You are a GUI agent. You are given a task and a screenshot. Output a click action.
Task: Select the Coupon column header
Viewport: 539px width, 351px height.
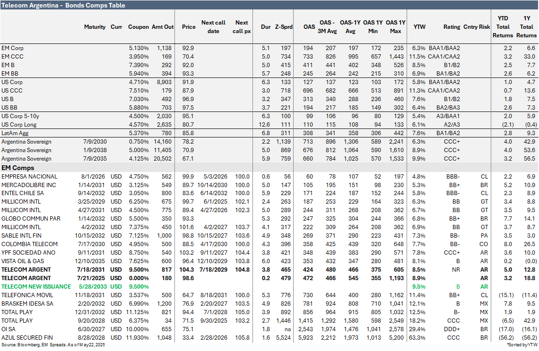click(139, 27)
